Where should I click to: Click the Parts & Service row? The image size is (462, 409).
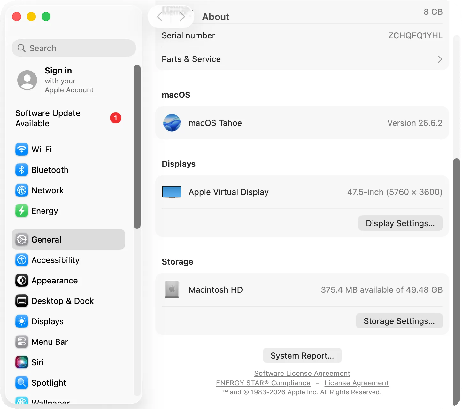[302, 59]
